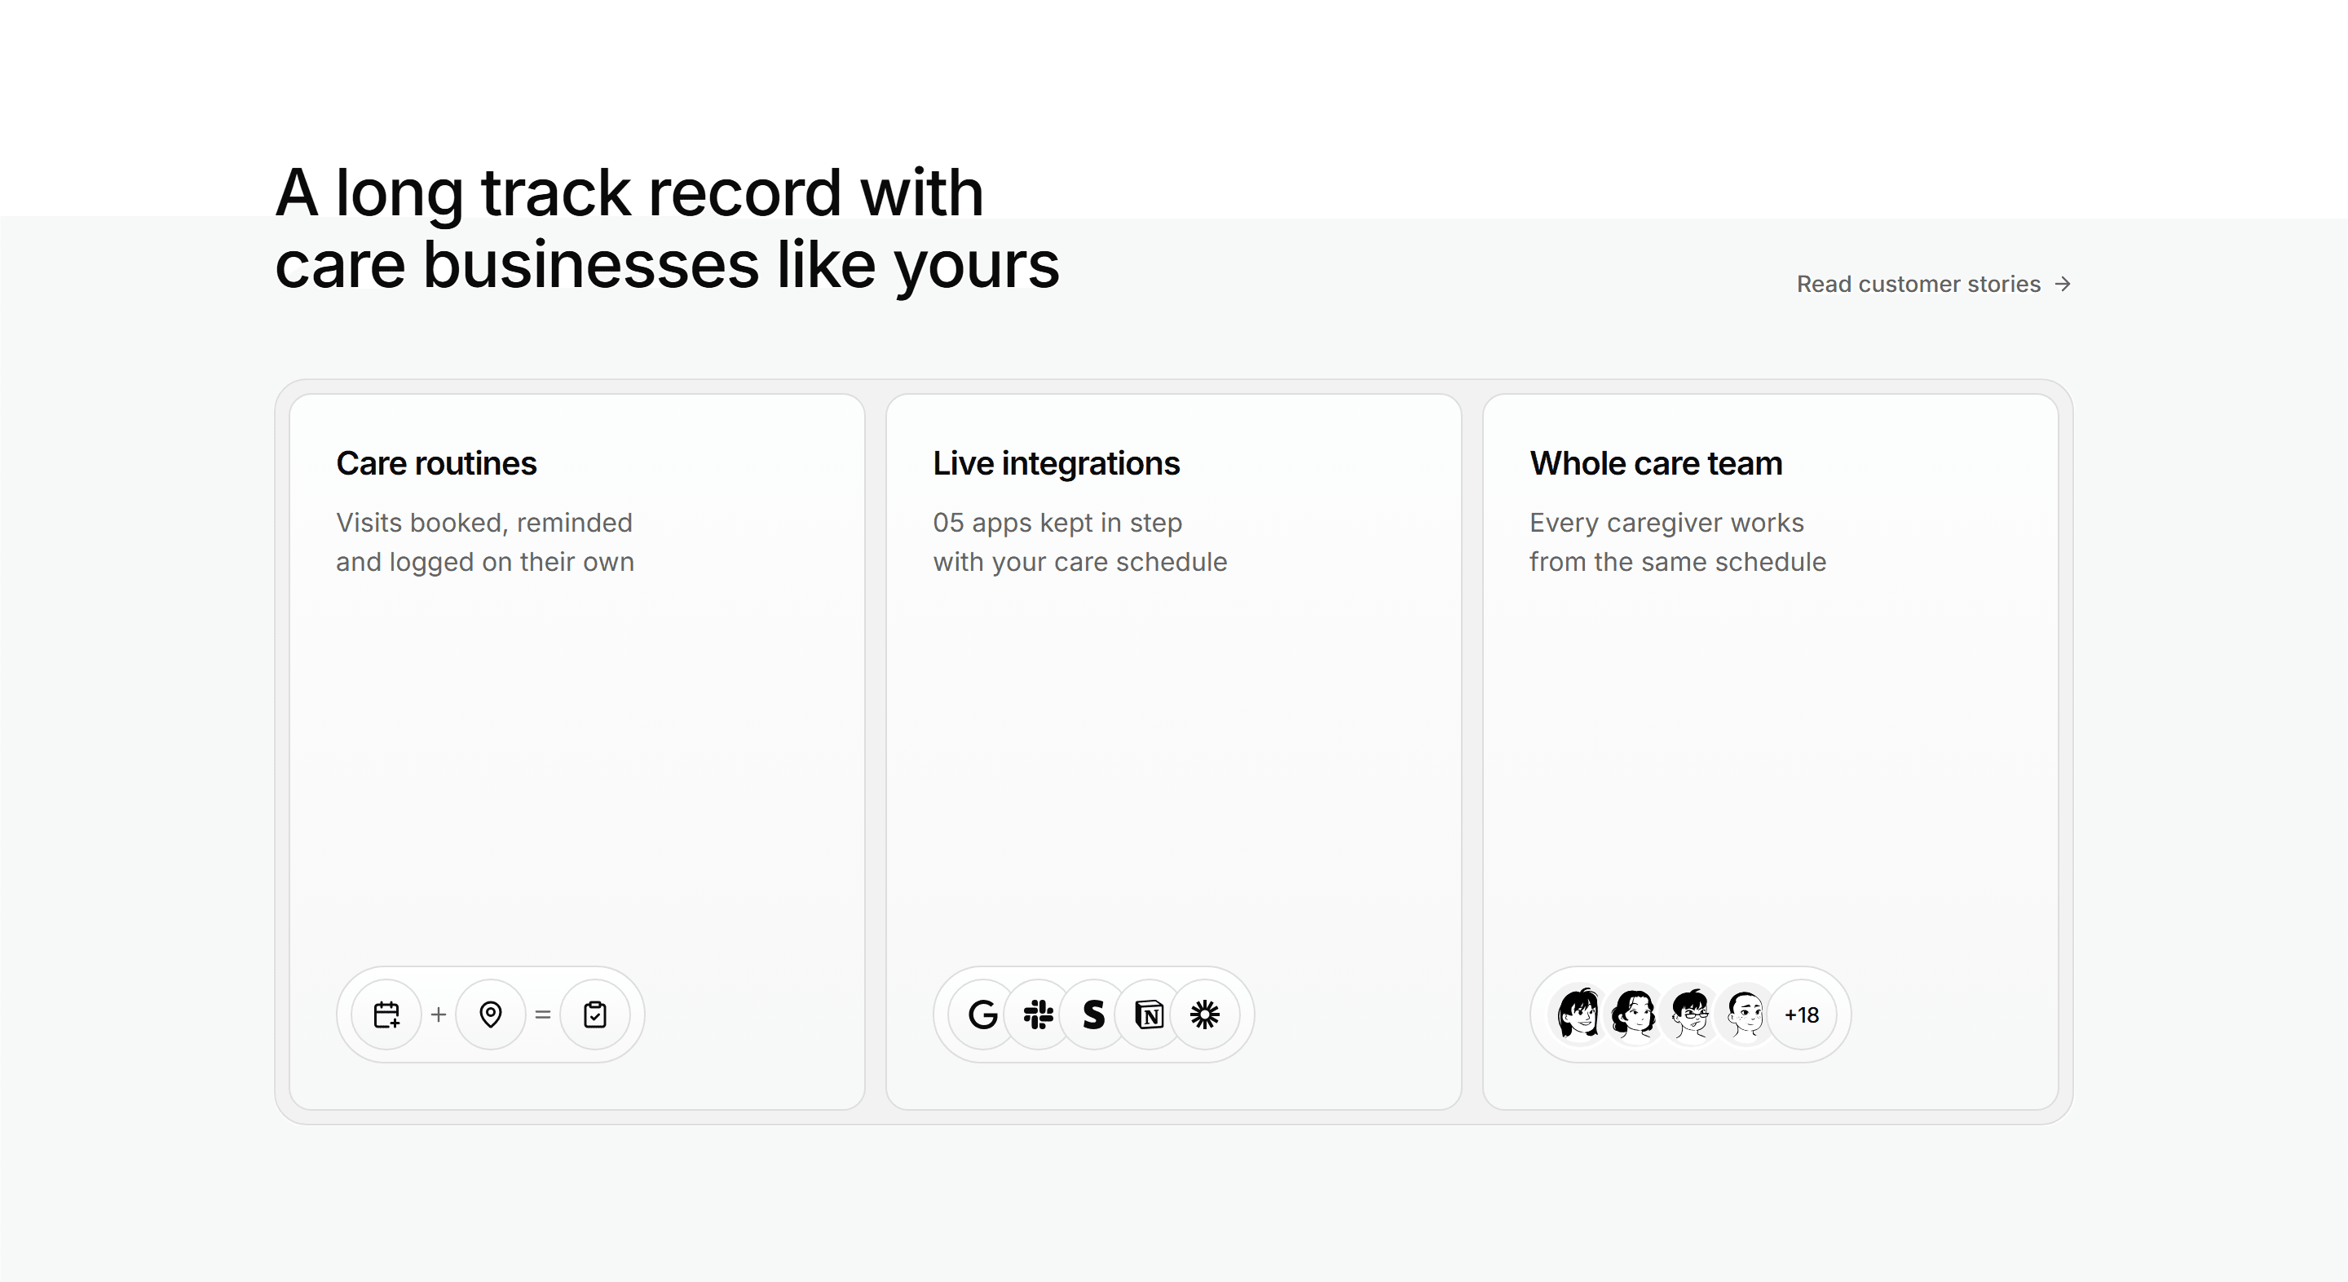Viewport: 2348px width, 1282px height.
Task: Click the headline 'A long track record with'
Action: [x=630, y=192]
